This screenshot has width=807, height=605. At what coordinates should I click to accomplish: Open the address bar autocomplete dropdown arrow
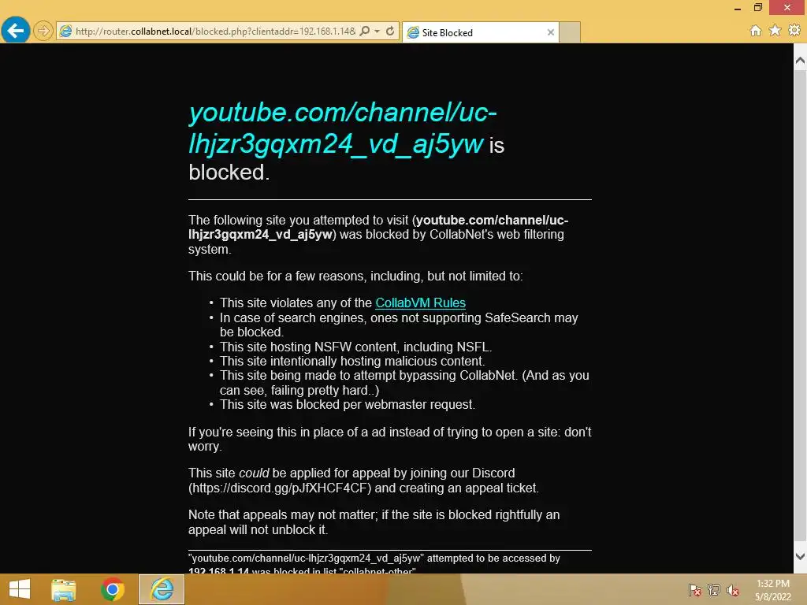coord(377,31)
